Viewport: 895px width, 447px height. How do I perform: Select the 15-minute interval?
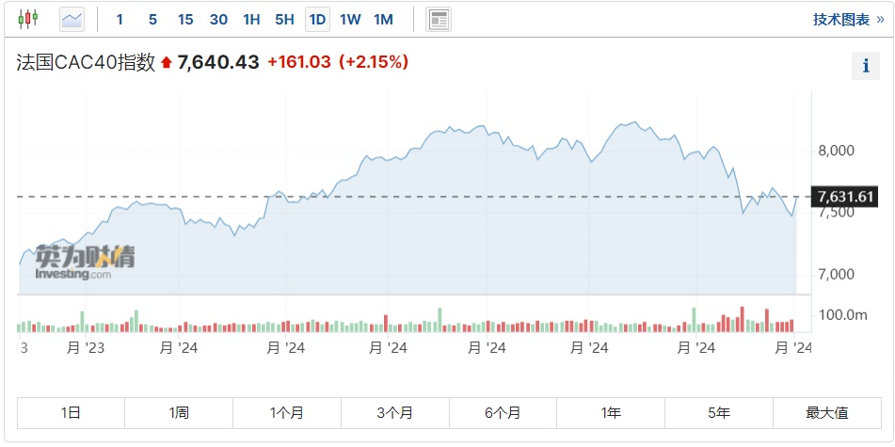185,19
